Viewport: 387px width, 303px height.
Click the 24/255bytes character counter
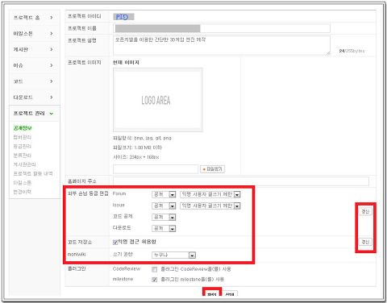pyautogui.click(x=352, y=51)
